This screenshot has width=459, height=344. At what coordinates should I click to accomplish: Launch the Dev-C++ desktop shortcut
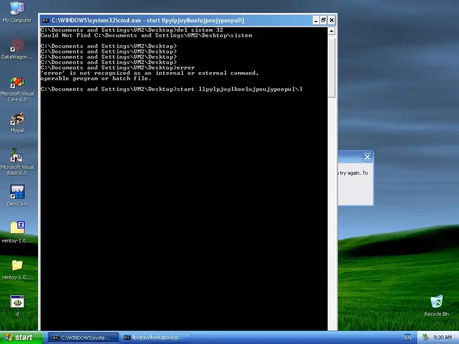pyautogui.click(x=17, y=195)
